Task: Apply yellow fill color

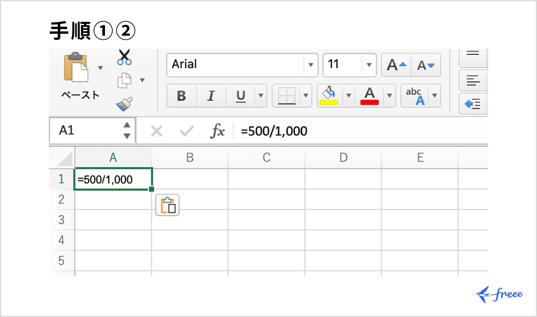Action: 330,96
